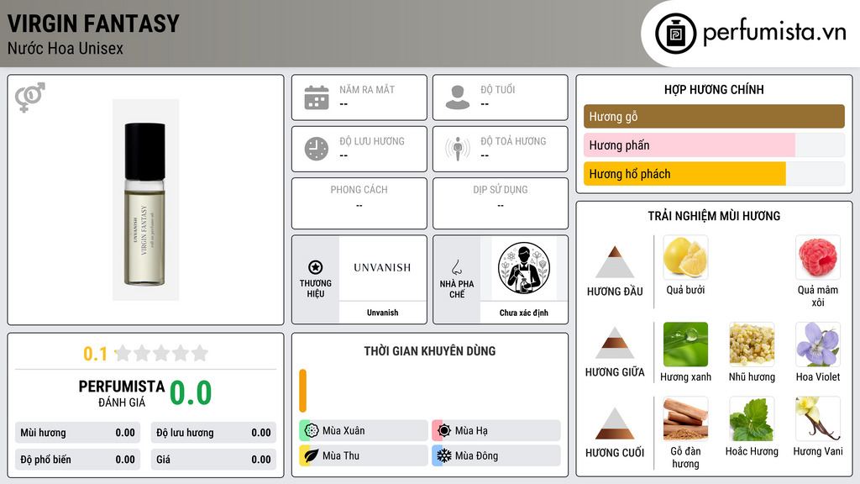Click the Virgin Fantasy bottle product image

pyautogui.click(x=145, y=200)
